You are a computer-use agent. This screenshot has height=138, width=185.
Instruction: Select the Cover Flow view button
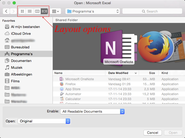(x=44, y=11)
